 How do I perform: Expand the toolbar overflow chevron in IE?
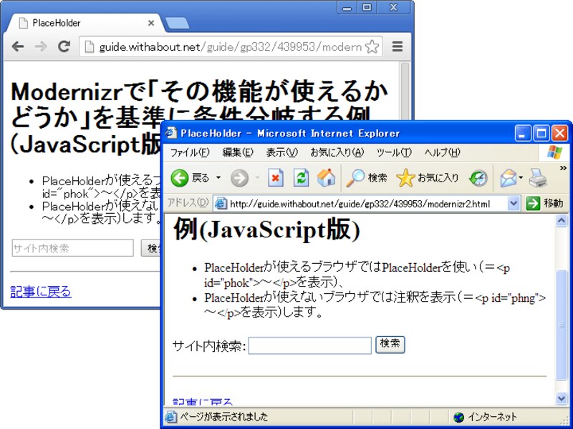pyautogui.click(x=564, y=169)
